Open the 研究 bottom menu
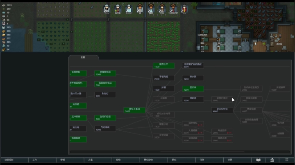Viewport: 295px width, 165px height. click(182, 160)
